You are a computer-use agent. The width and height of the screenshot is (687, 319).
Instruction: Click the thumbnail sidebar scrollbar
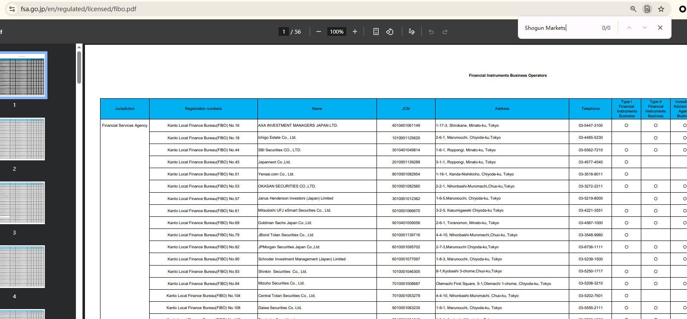(x=79, y=67)
